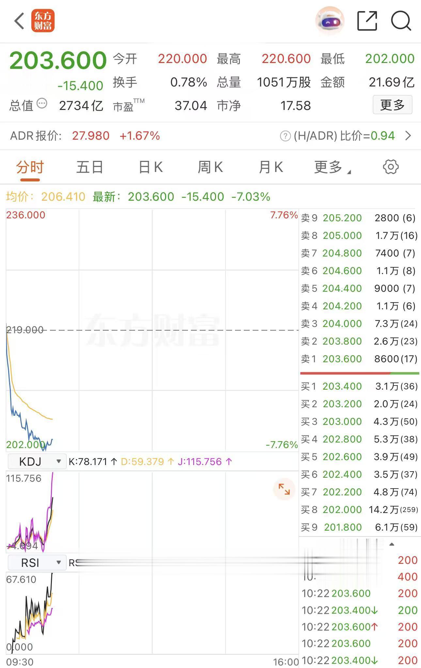Open the RSI indicator dropdown
This screenshot has width=421, height=668.
(x=37, y=563)
